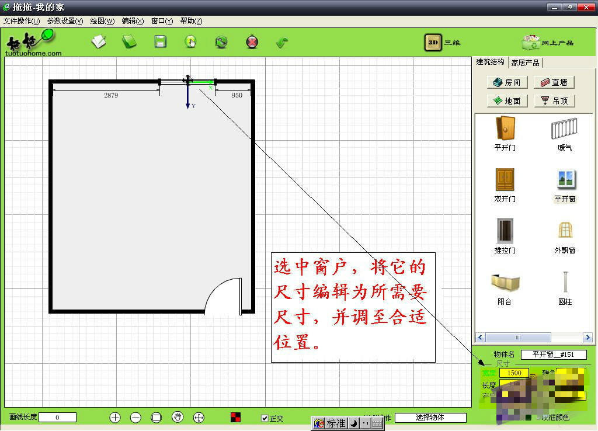
Task: Open the 窗口(Y) menu
Action: (x=162, y=21)
